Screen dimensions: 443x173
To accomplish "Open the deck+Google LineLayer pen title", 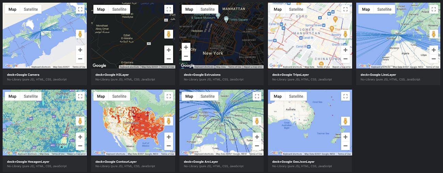I will (x=378, y=74).
